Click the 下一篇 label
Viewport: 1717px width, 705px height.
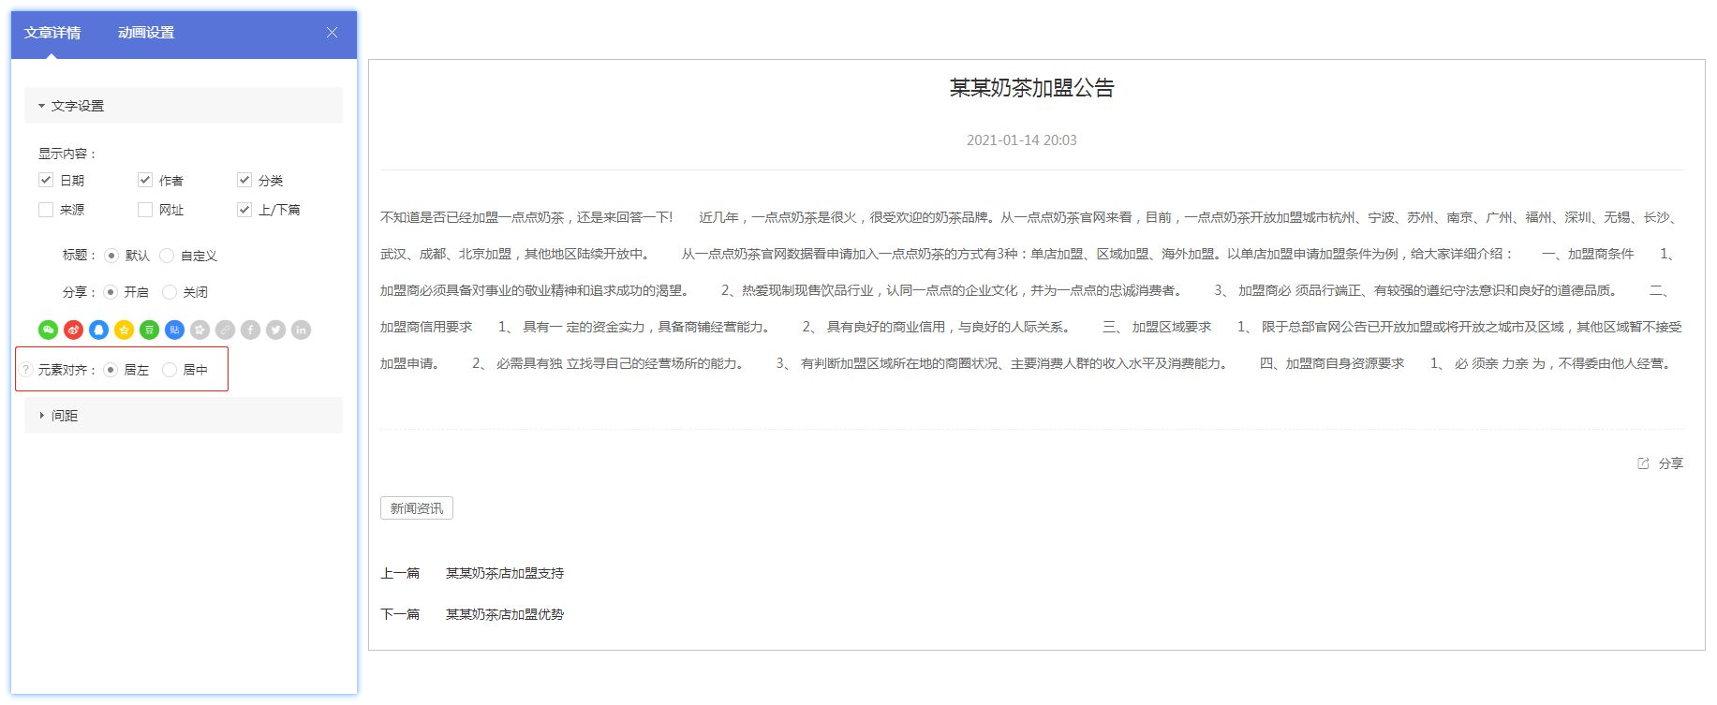pyautogui.click(x=400, y=614)
